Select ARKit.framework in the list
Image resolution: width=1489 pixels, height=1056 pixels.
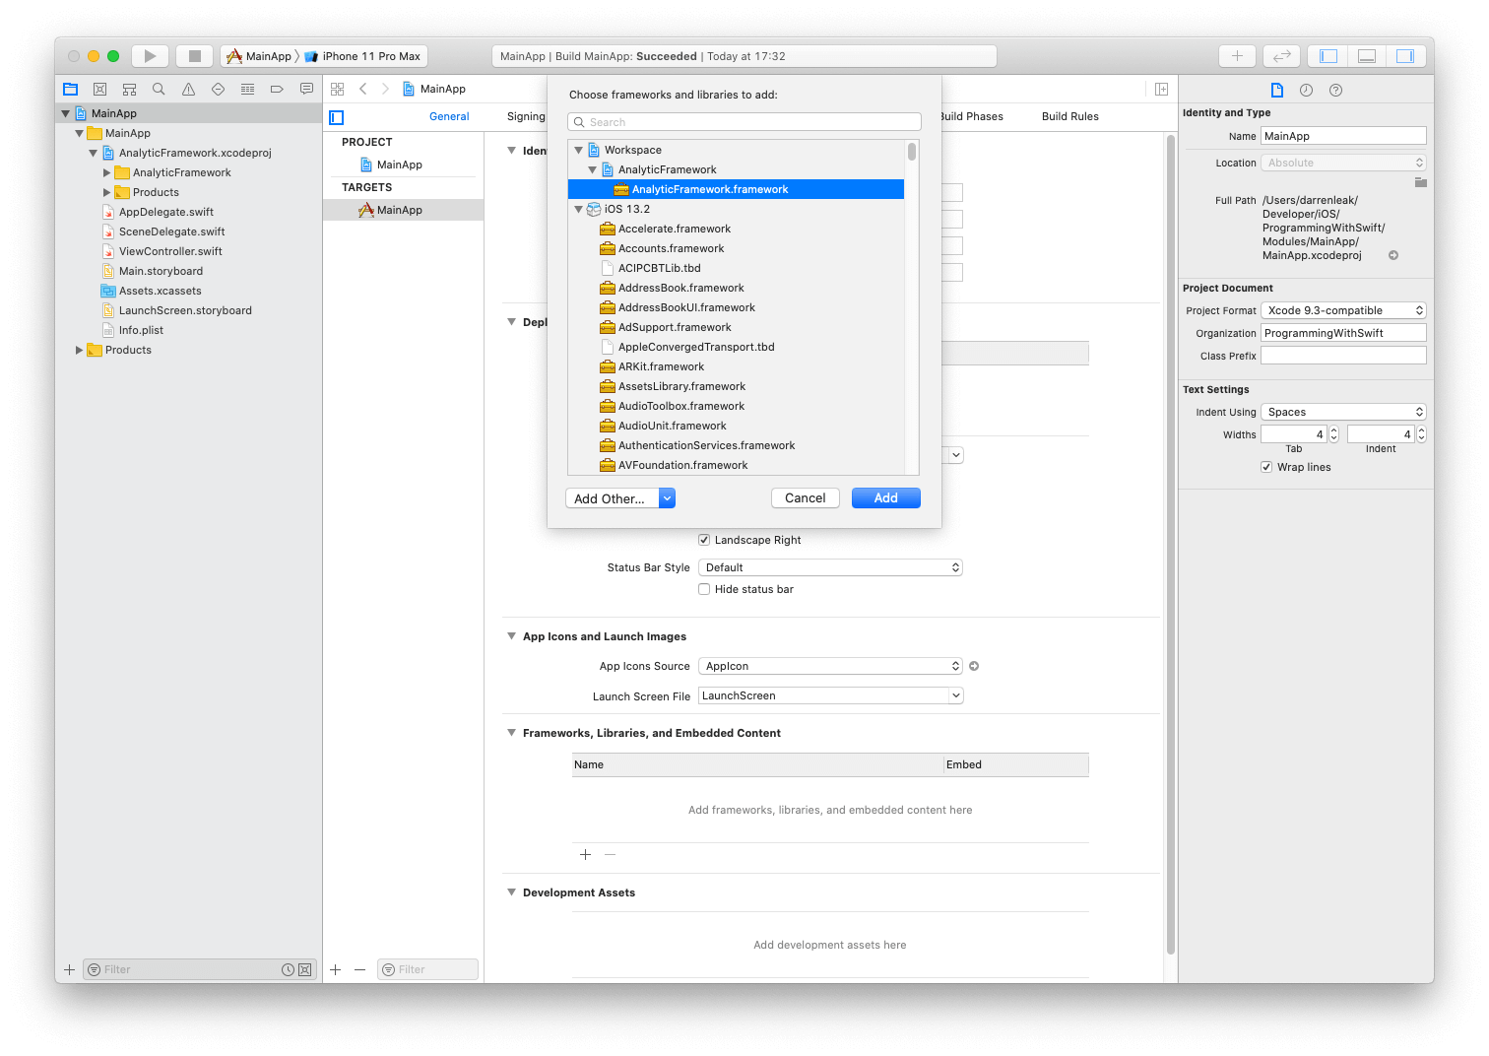(x=736, y=366)
